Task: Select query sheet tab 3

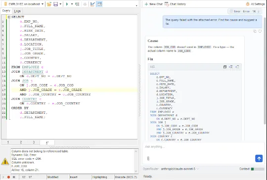Action: point(34,142)
